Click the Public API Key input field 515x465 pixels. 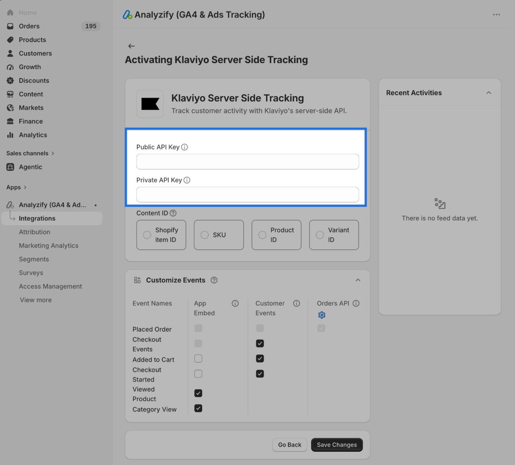pos(248,162)
